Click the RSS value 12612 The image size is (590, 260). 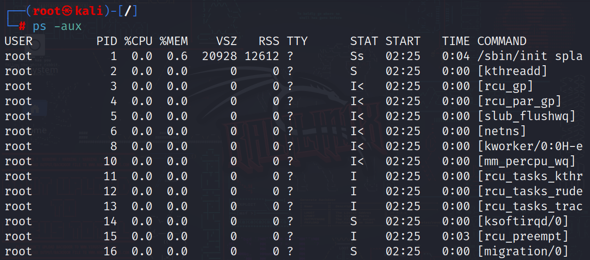(x=262, y=56)
